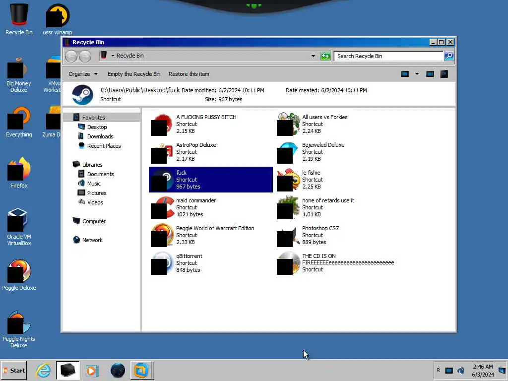Viewport: 508px width, 381px height.
Task: Select the AstroPop Deluxe shortcut item
Action: [x=210, y=152]
